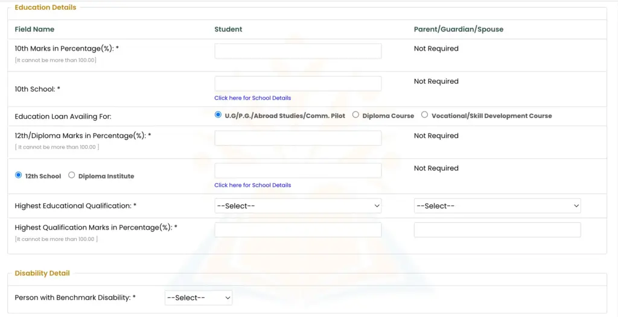Click the 12th School name input box
Viewport: 618px width, 317px height.
coord(298,171)
